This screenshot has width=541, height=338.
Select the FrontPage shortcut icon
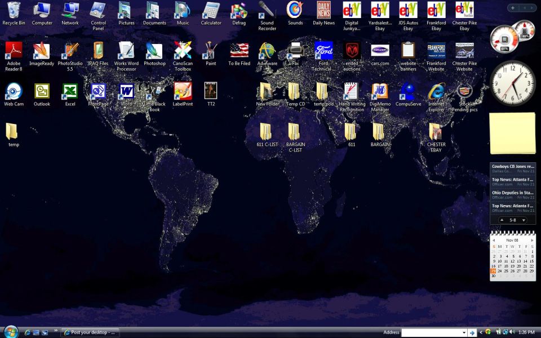tap(98, 91)
